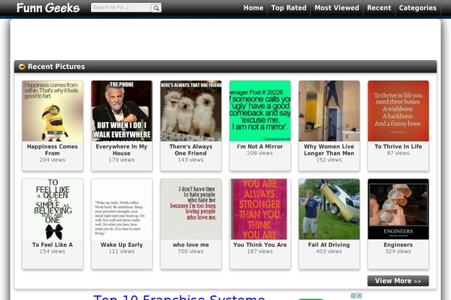The width and height of the screenshot is (451, 300).
Task: Click the 'You Think You Are' title link
Action: [260, 245]
